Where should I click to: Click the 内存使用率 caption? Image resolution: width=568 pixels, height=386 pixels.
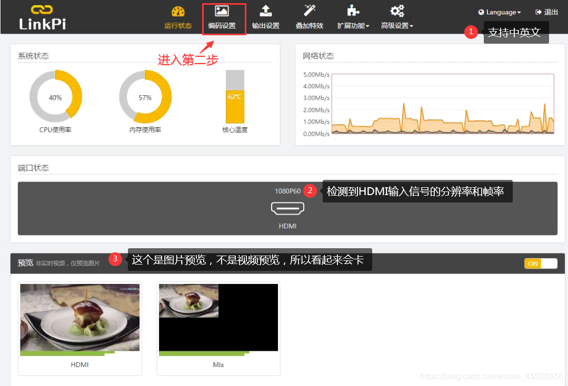[145, 129]
